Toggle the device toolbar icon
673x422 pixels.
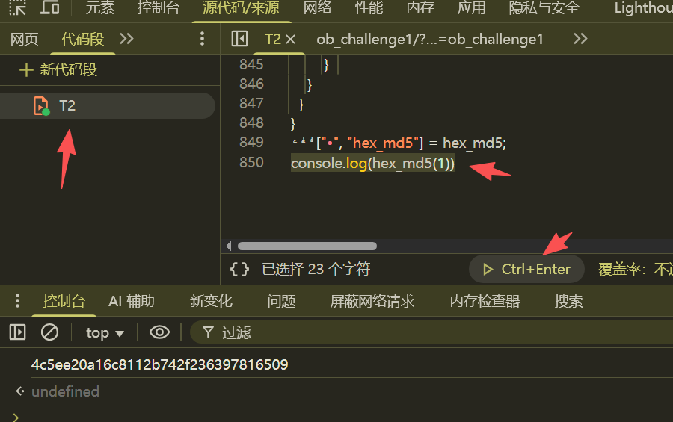50,7
